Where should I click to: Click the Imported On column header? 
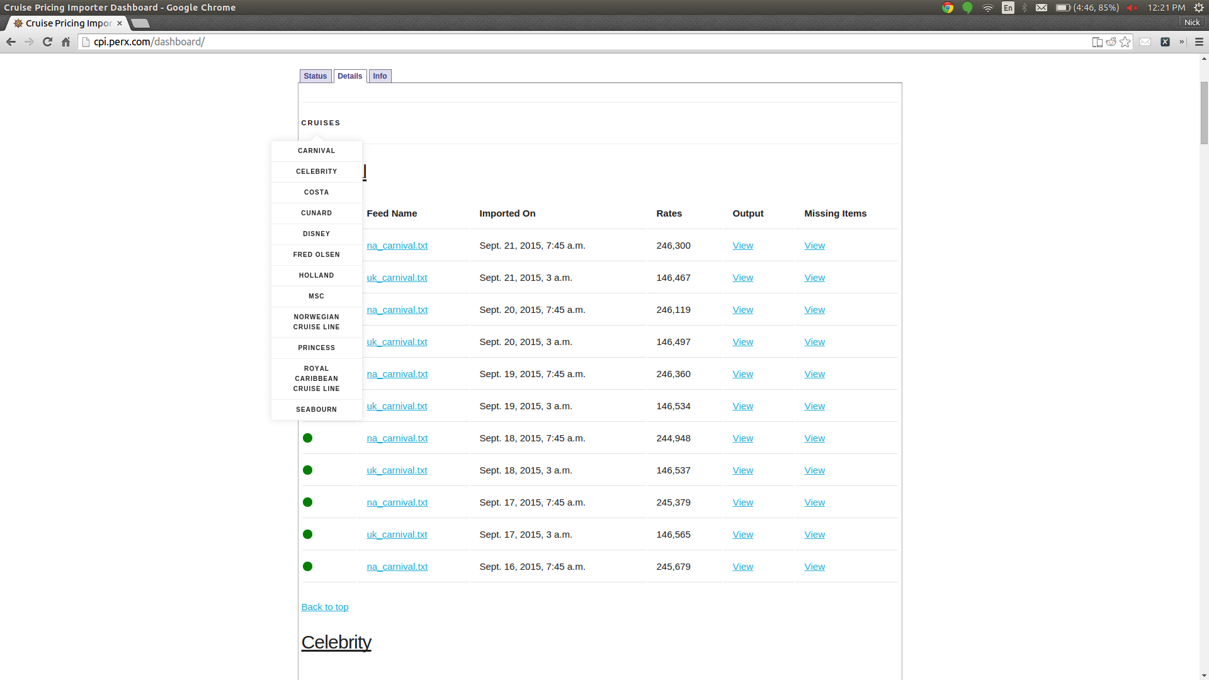(508, 213)
